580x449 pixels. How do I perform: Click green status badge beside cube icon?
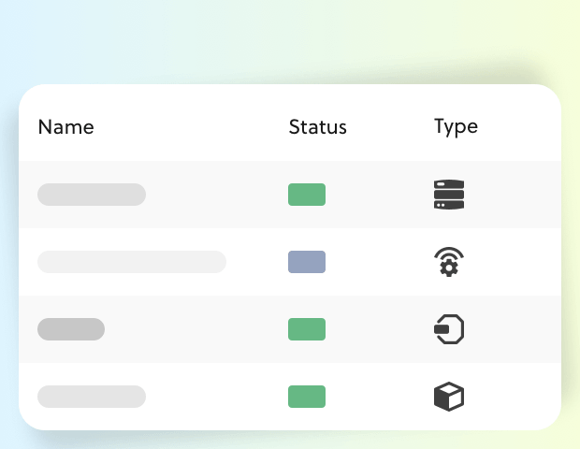pos(307,397)
